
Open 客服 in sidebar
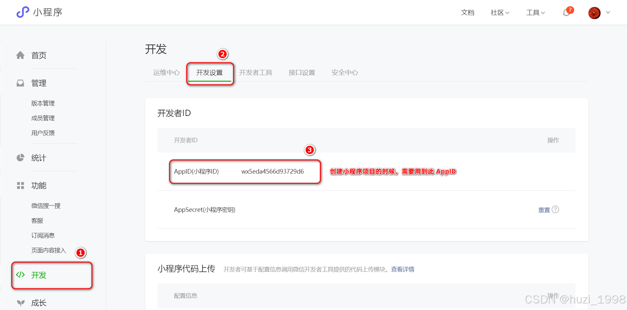click(37, 221)
